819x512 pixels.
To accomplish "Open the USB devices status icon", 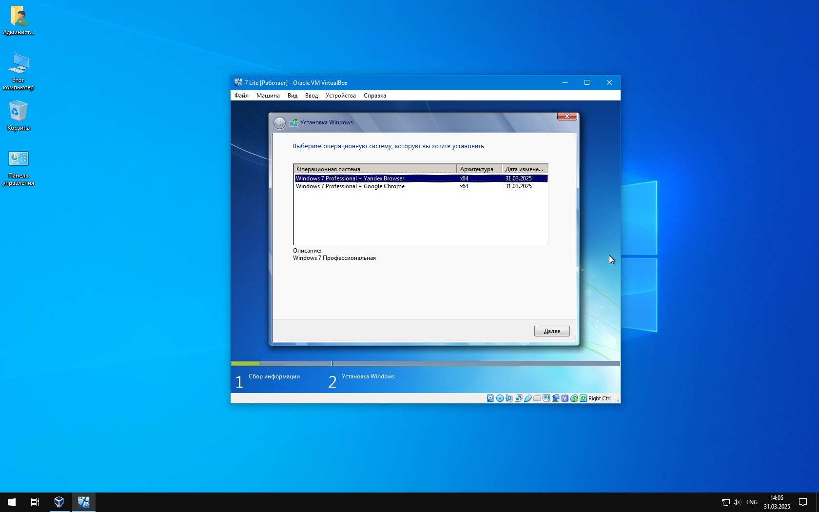I will pos(527,398).
